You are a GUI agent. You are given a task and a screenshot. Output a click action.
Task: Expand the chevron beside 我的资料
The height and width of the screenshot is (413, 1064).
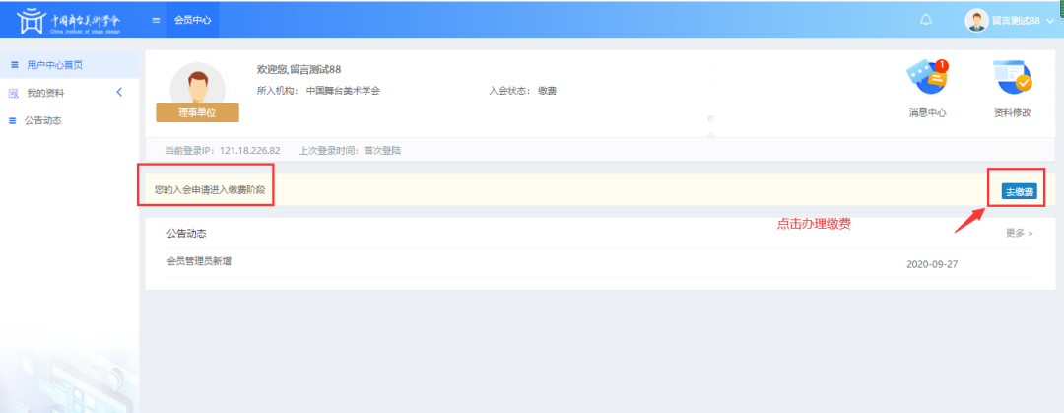(119, 93)
